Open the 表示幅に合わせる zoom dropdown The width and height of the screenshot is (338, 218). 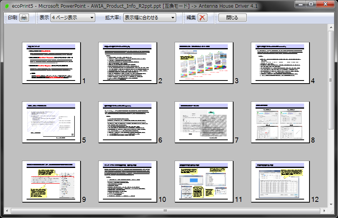pos(150,18)
